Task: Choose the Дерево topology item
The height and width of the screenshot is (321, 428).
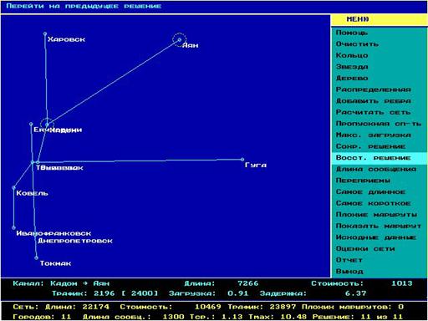Action: coord(352,79)
